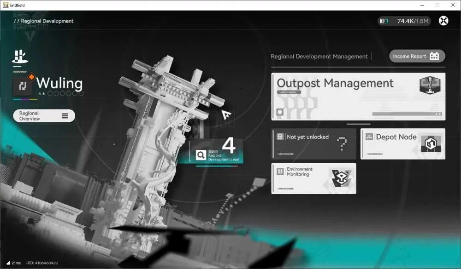This screenshot has width=461, height=269.
Task: Open the Regional Overview button
Action: click(x=44, y=116)
